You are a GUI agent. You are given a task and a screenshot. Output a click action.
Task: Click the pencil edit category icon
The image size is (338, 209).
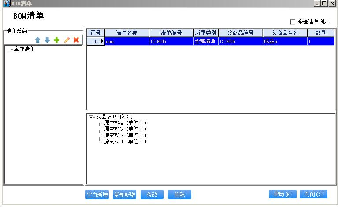67,40
